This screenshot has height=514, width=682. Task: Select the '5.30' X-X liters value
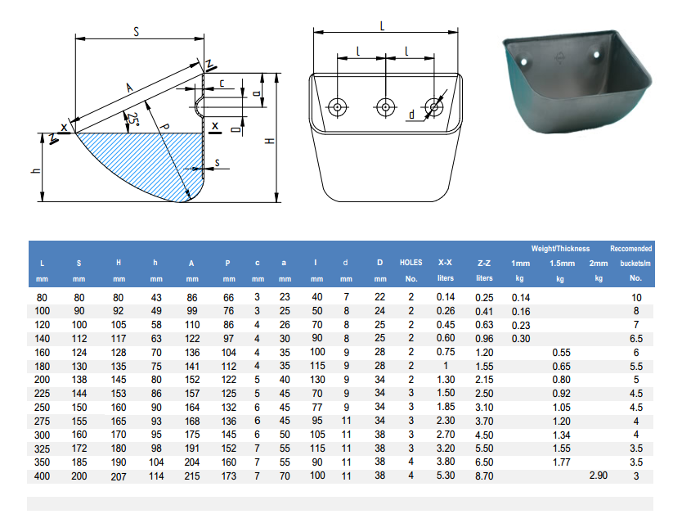(x=446, y=476)
